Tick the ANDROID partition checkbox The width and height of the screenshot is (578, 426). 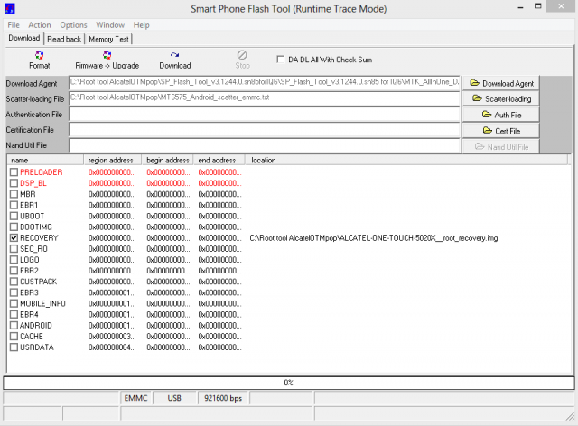(14, 325)
